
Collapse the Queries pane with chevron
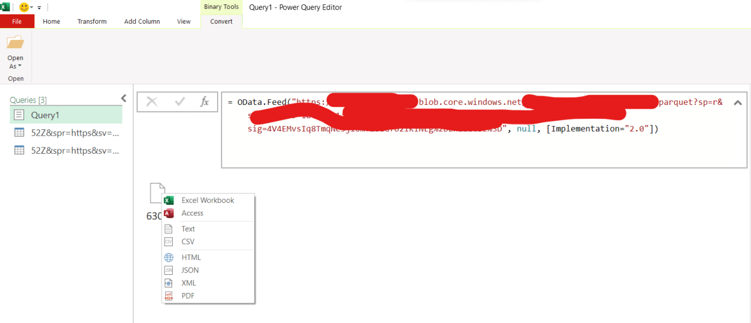coord(123,98)
